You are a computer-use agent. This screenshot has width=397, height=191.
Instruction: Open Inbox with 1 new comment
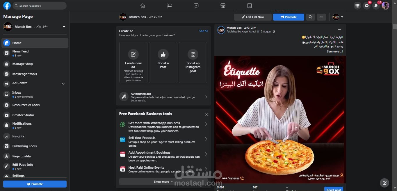click(35, 94)
